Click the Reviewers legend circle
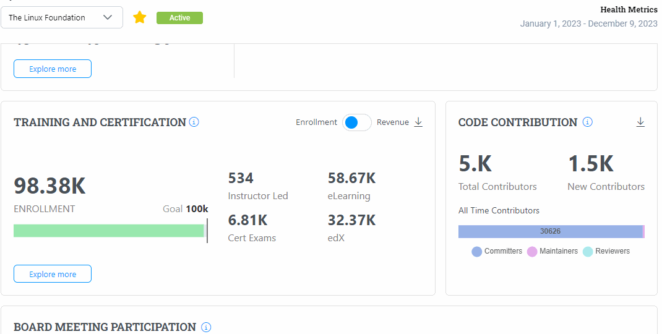Image resolution: width=662 pixels, height=334 pixels. (588, 252)
